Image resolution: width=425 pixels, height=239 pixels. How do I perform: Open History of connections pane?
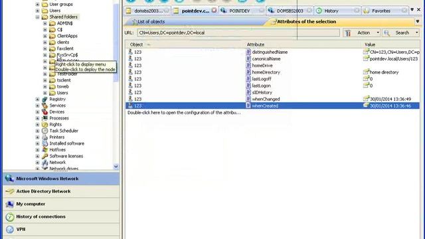61,216
